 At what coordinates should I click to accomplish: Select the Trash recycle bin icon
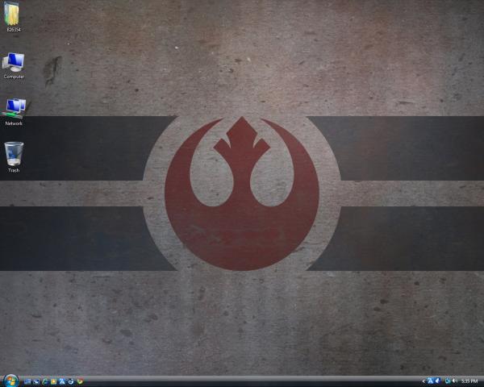coord(14,154)
